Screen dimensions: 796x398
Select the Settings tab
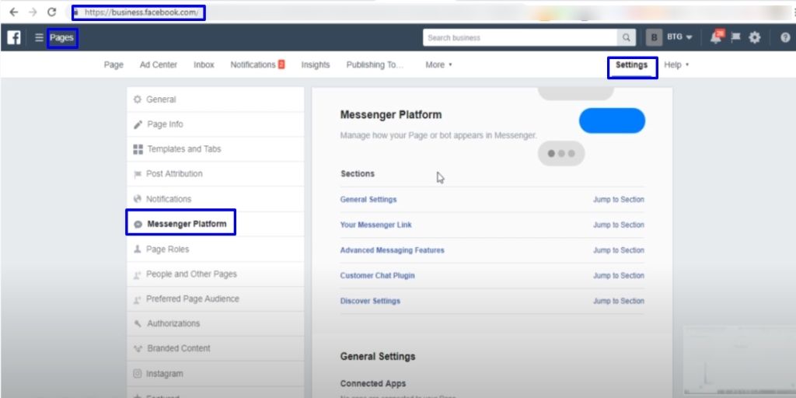(x=631, y=65)
